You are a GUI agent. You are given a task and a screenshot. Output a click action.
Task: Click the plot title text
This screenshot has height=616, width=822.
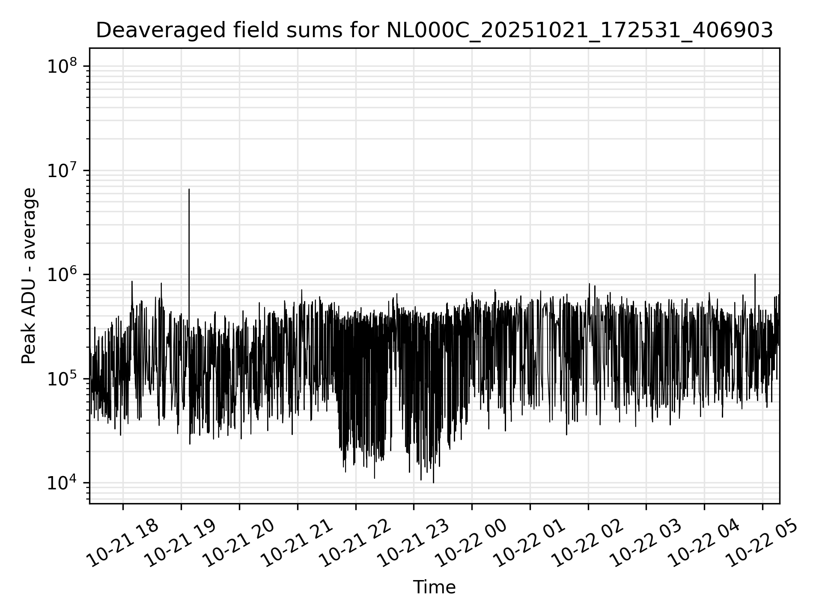[434, 31]
